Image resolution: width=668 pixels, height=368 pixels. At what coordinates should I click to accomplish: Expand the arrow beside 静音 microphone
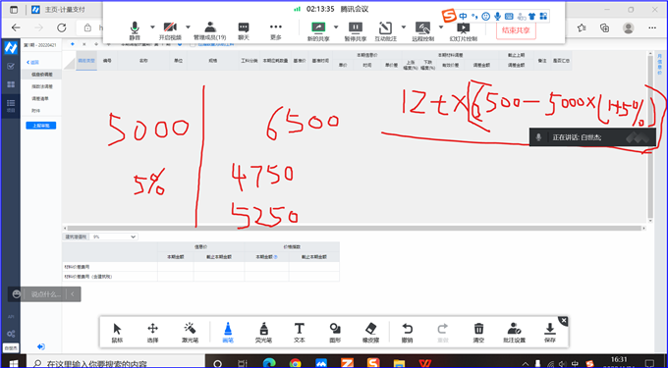point(152,26)
